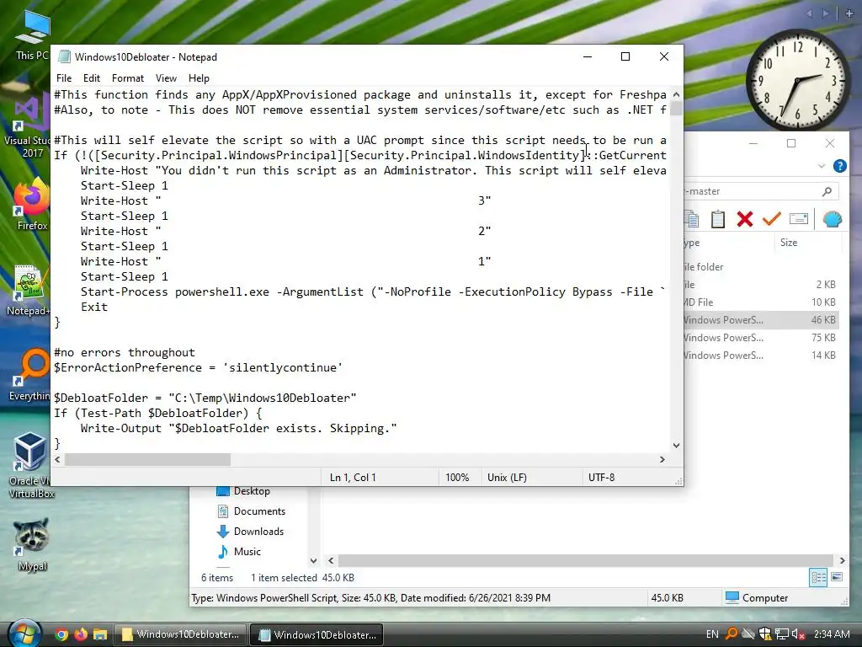Click the scroll right arrow in Notepad
The width and height of the screenshot is (862, 647).
(x=662, y=459)
